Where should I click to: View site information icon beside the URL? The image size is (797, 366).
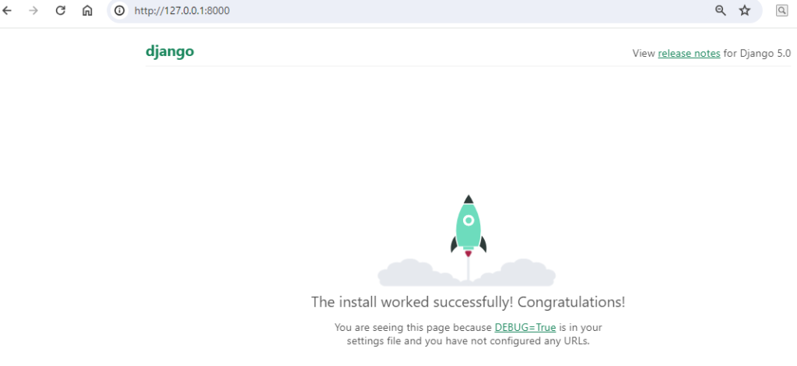coord(119,11)
